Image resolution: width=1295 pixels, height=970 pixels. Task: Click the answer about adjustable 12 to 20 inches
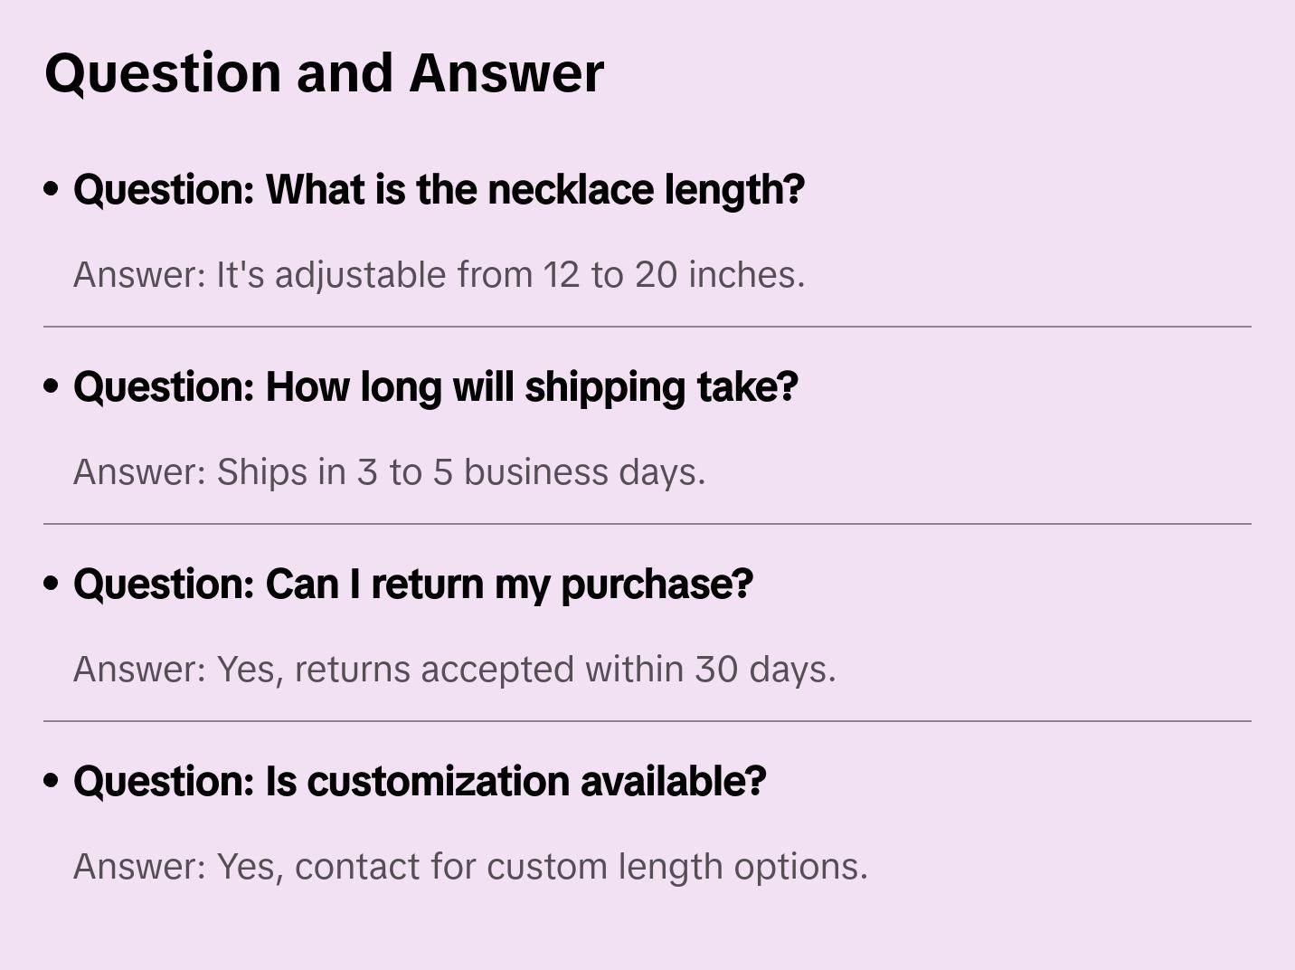pyautogui.click(x=439, y=275)
